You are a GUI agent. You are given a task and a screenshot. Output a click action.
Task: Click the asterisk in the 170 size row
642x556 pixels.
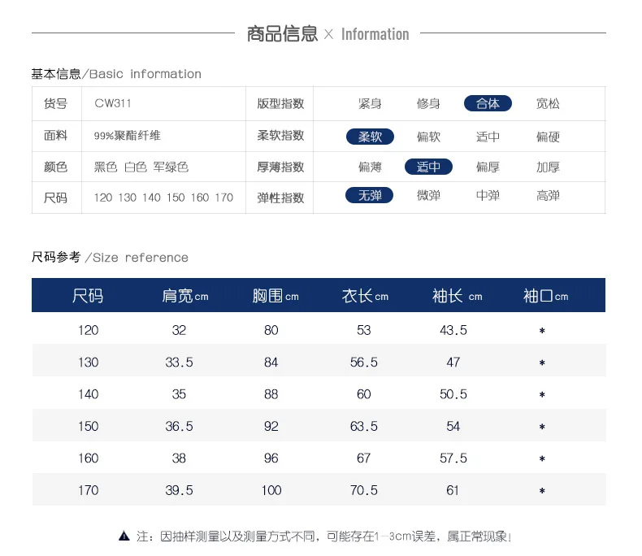pos(542,490)
